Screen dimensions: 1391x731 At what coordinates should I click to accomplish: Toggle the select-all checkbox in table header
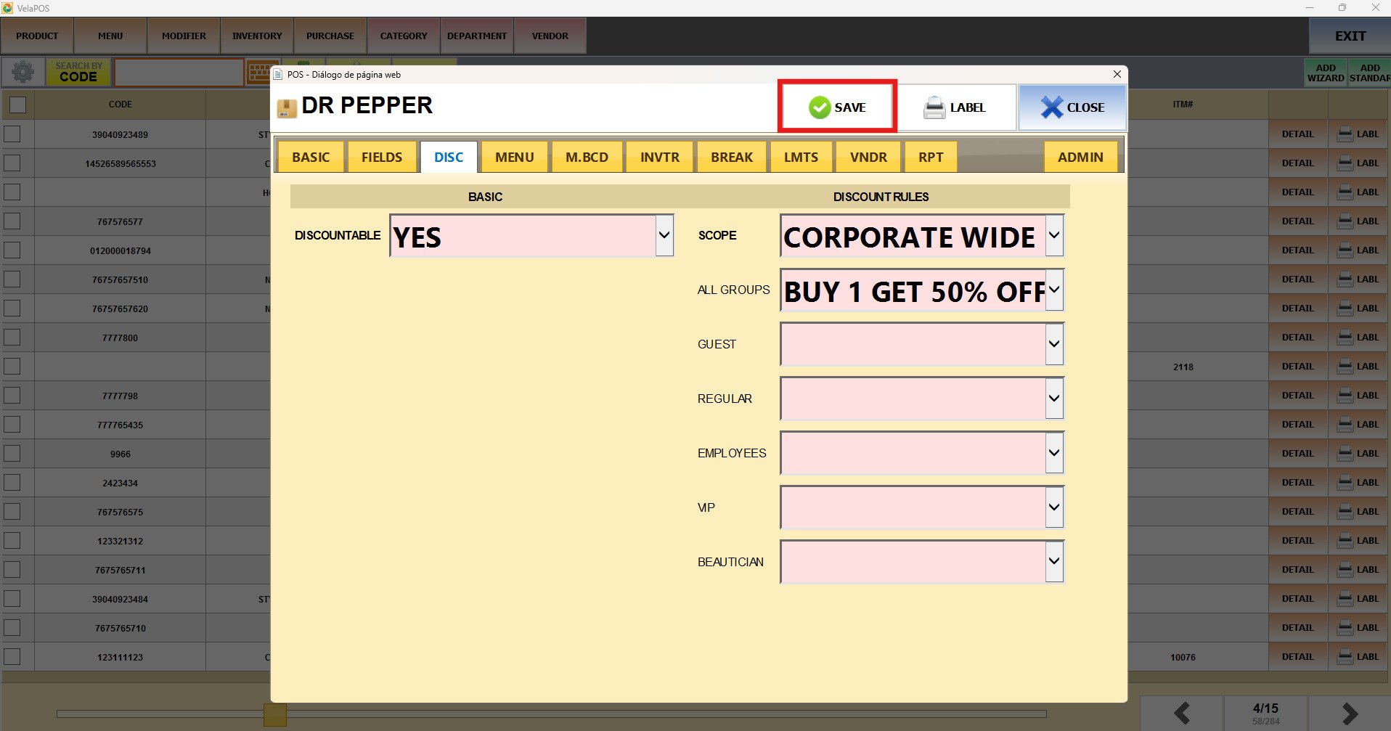click(x=18, y=105)
